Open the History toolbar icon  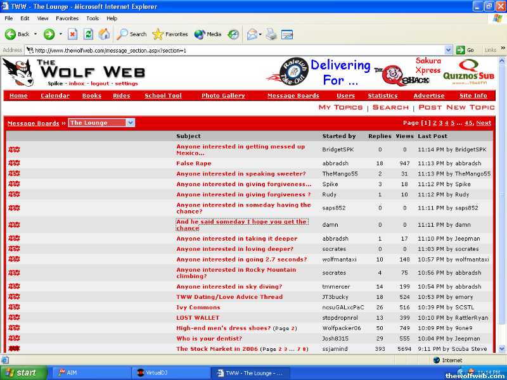click(x=234, y=34)
